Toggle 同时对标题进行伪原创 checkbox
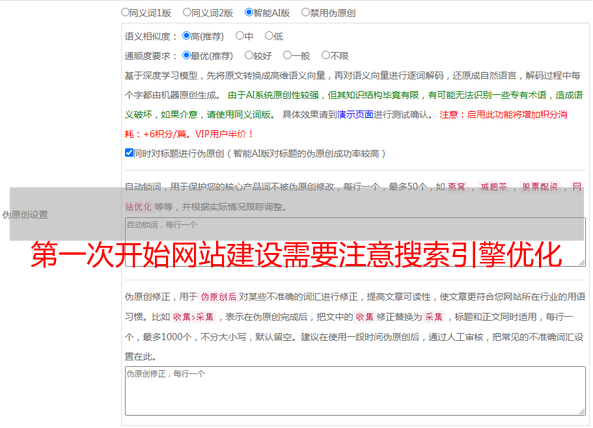This screenshot has width=593, height=428. (129, 153)
